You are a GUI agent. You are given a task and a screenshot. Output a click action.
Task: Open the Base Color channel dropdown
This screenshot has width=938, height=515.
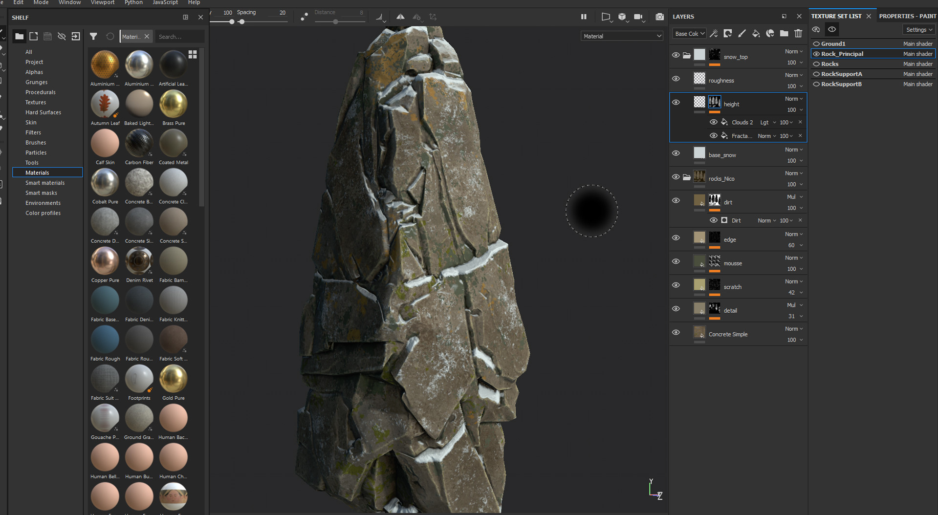click(689, 34)
